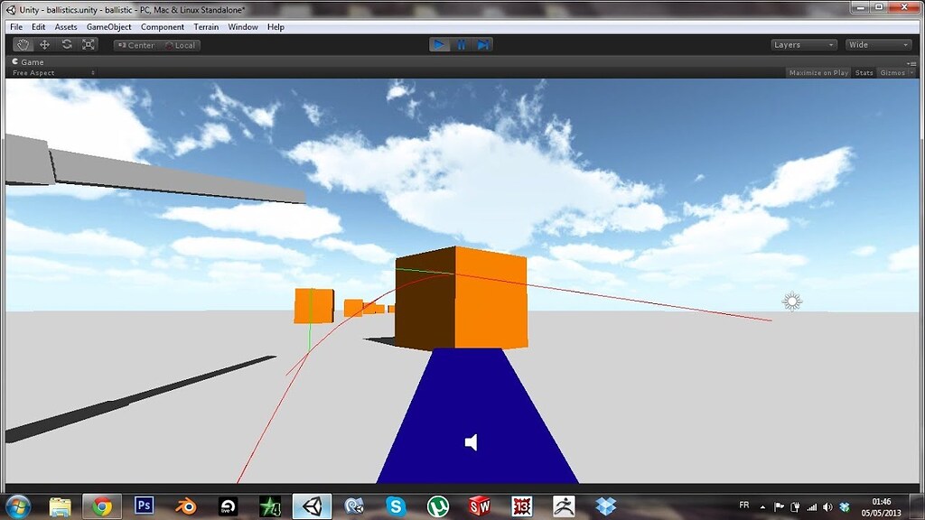Open the Wide layout dropdown
The height and width of the screenshot is (520, 925).
pos(877,43)
